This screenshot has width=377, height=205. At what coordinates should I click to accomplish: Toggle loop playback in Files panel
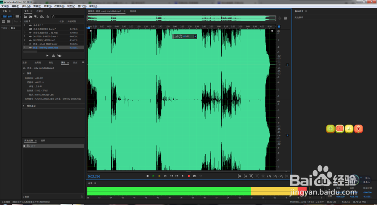pyautogui.click(x=54, y=56)
